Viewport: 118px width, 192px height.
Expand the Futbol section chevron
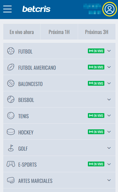point(109,51)
